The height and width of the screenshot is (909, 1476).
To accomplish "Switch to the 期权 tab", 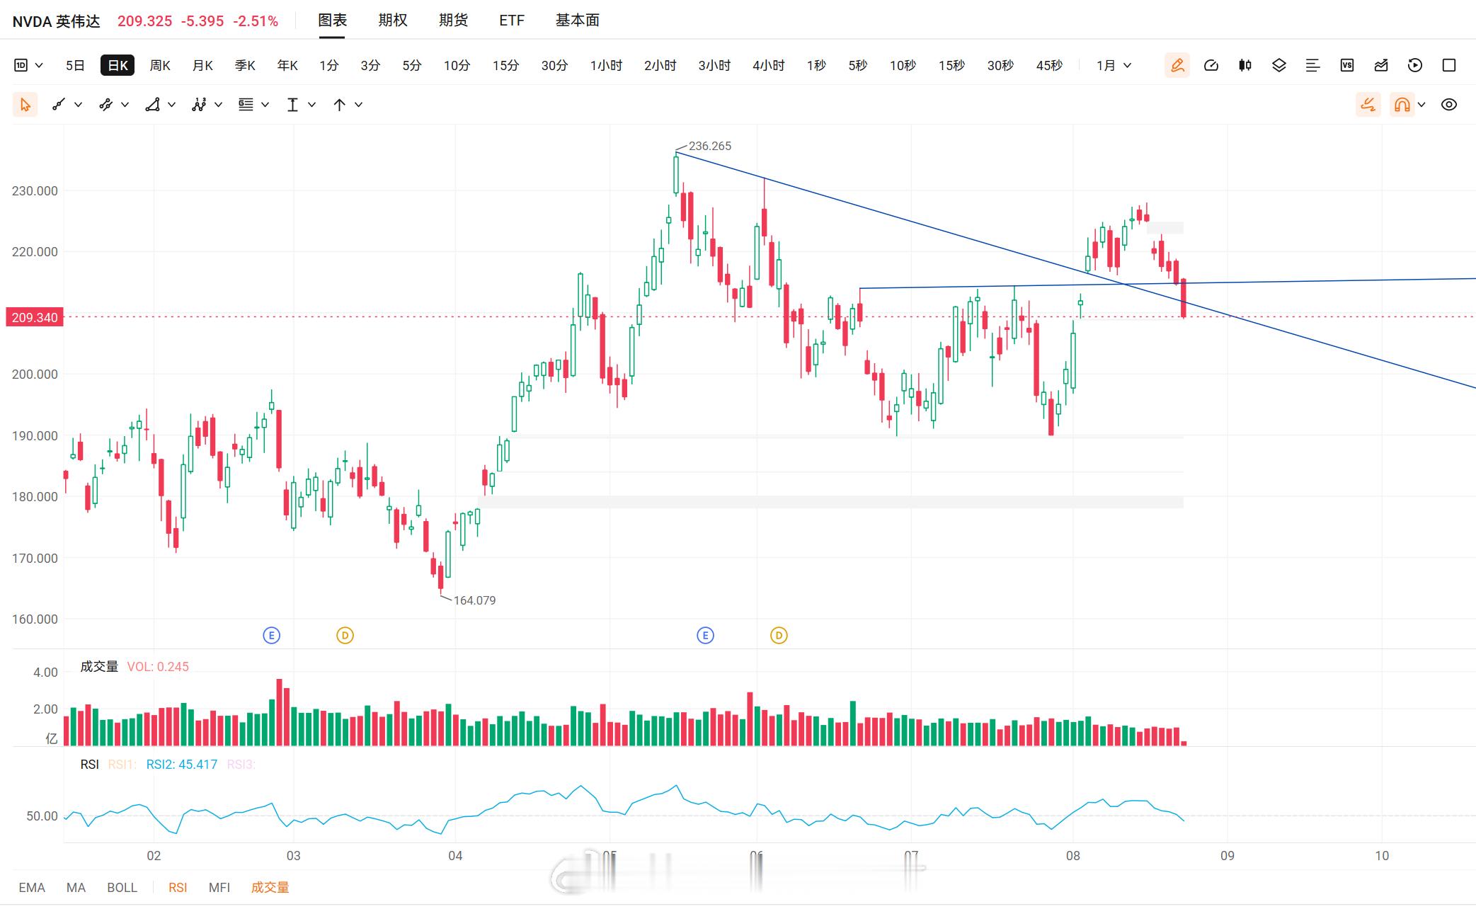I will click(x=393, y=21).
